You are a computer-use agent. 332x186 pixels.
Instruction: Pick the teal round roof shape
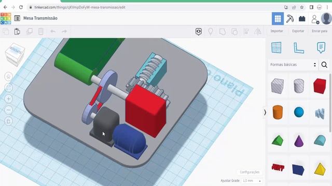pyautogui.click(x=320, y=140)
